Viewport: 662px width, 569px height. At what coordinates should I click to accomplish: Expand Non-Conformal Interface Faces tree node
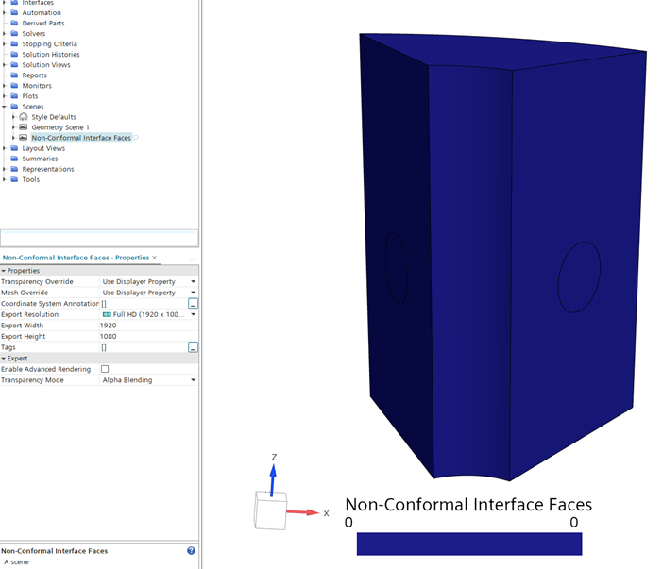(13, 138)
